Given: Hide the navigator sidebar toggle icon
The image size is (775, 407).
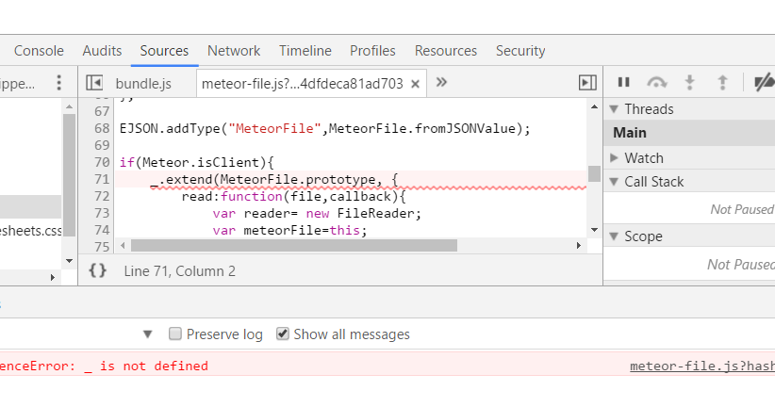Looking at the screenshot, I should coord(94,83).
